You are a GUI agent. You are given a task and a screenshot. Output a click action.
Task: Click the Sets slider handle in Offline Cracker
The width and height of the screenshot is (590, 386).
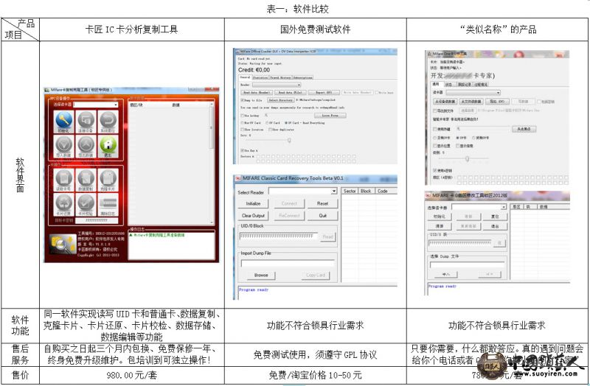tap(289, 140)
